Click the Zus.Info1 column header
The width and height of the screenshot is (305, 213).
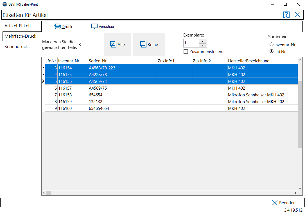(x=175, y=61)
